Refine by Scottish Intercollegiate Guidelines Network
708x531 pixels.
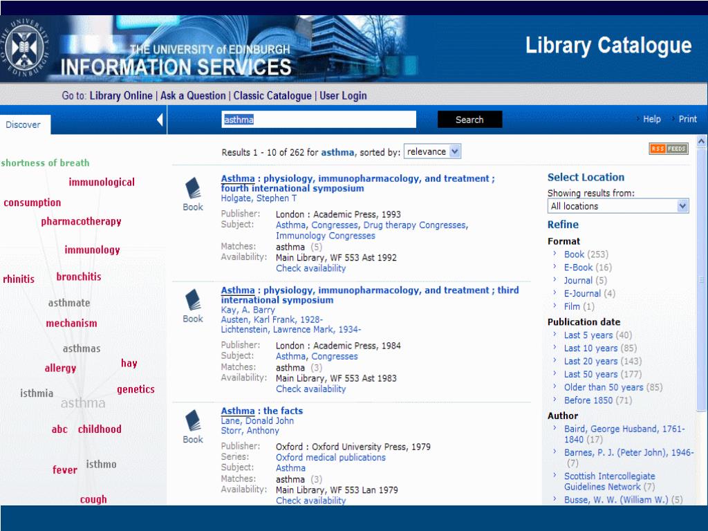tap(610, 481)
